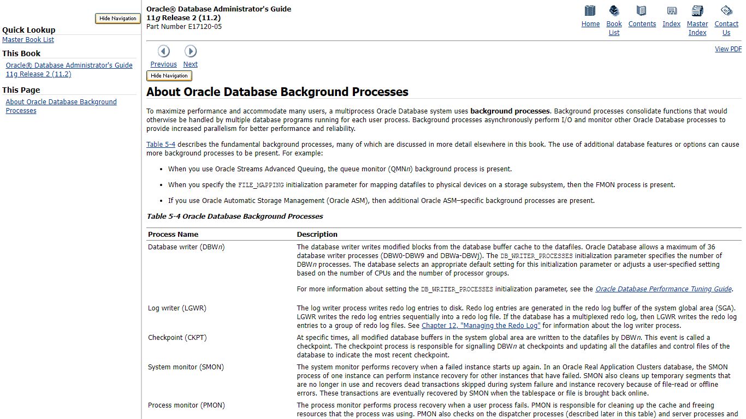Select the Description column header
The height and width of the screenshot is (419, 746).
(x=317, y=235)
